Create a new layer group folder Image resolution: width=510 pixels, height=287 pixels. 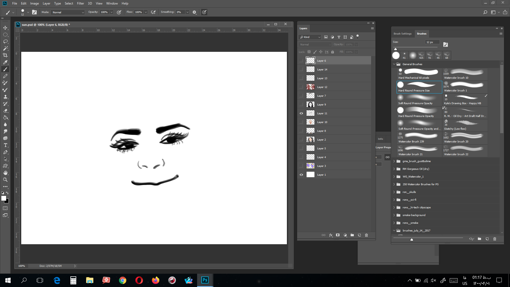[x=352, y=235]
